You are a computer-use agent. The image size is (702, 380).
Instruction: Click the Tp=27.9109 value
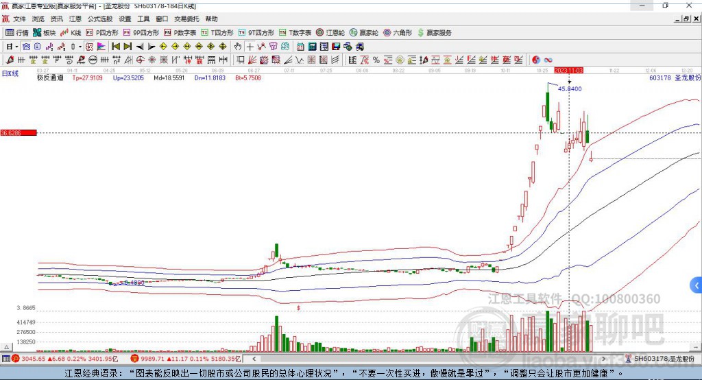point(87,78)
